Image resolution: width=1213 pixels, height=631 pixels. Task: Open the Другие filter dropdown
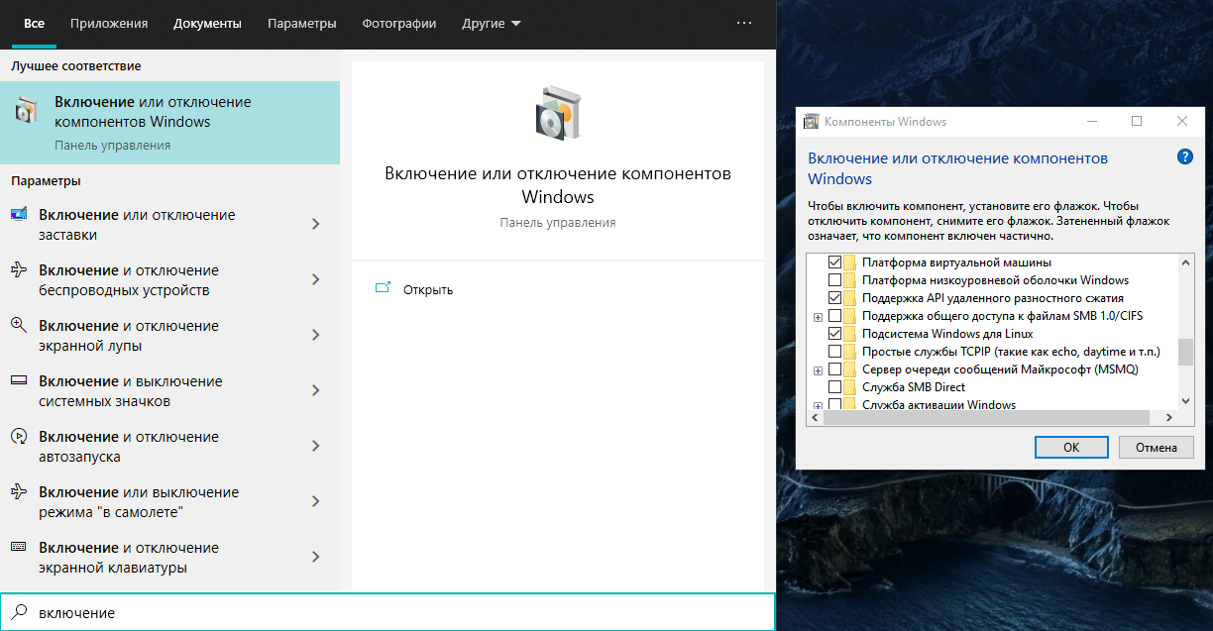pos(492,23)
